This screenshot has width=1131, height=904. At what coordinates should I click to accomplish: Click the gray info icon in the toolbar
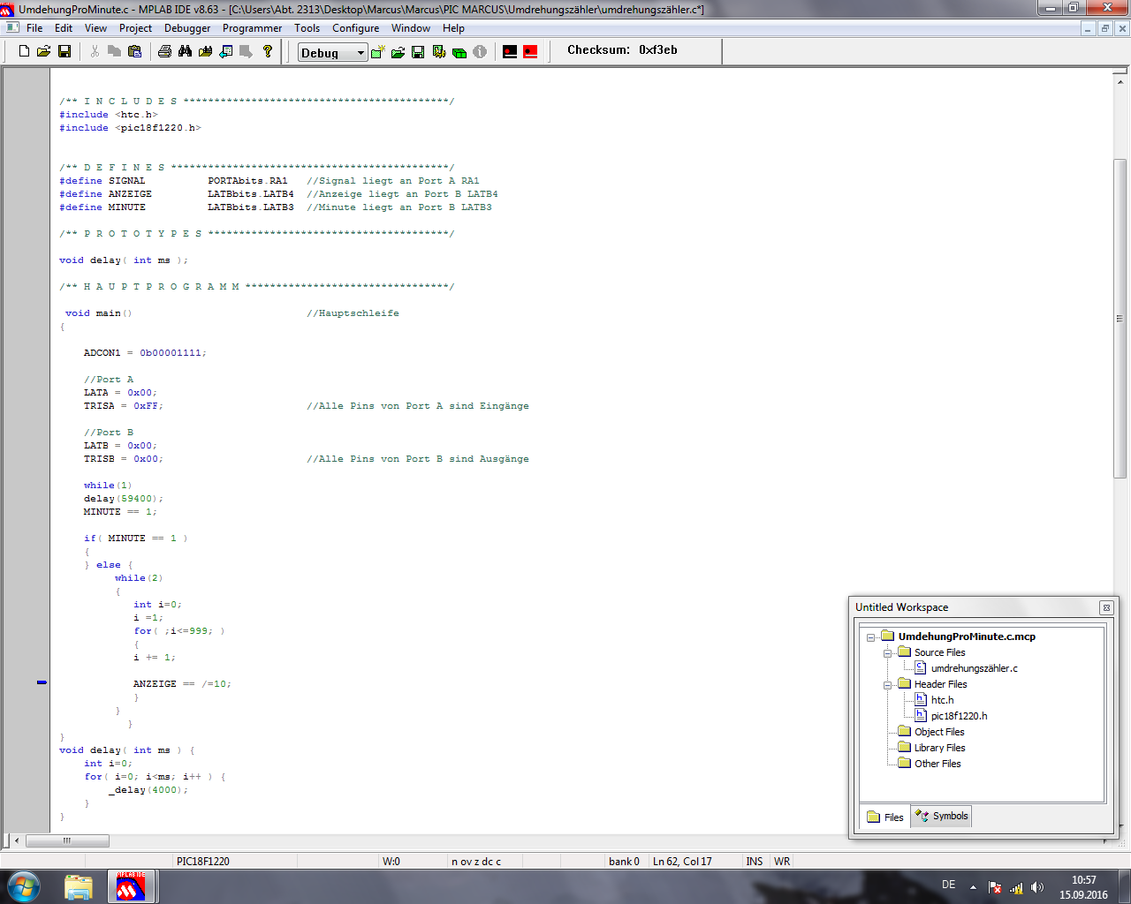tap(480, 52)
